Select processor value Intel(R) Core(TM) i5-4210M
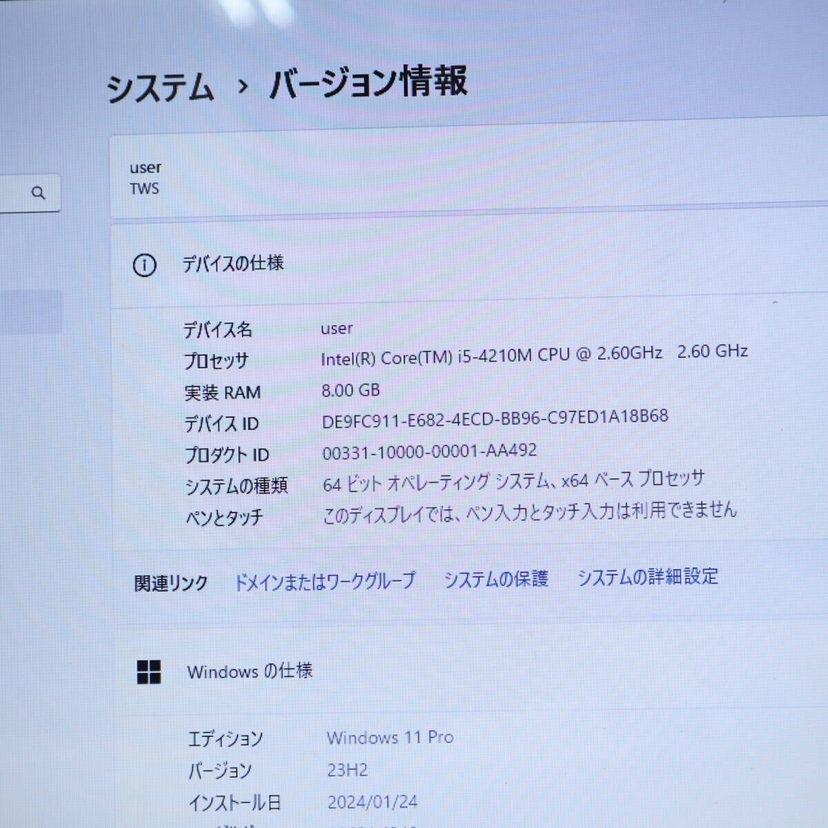The width and height of the screenshot is (828, 828). [x=534, y=355]
